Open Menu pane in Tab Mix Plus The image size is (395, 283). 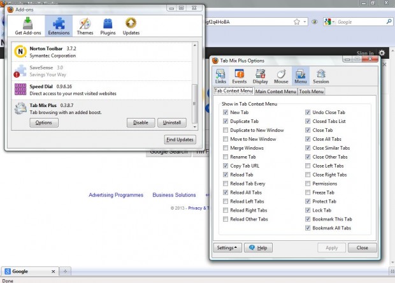point(301,76)
